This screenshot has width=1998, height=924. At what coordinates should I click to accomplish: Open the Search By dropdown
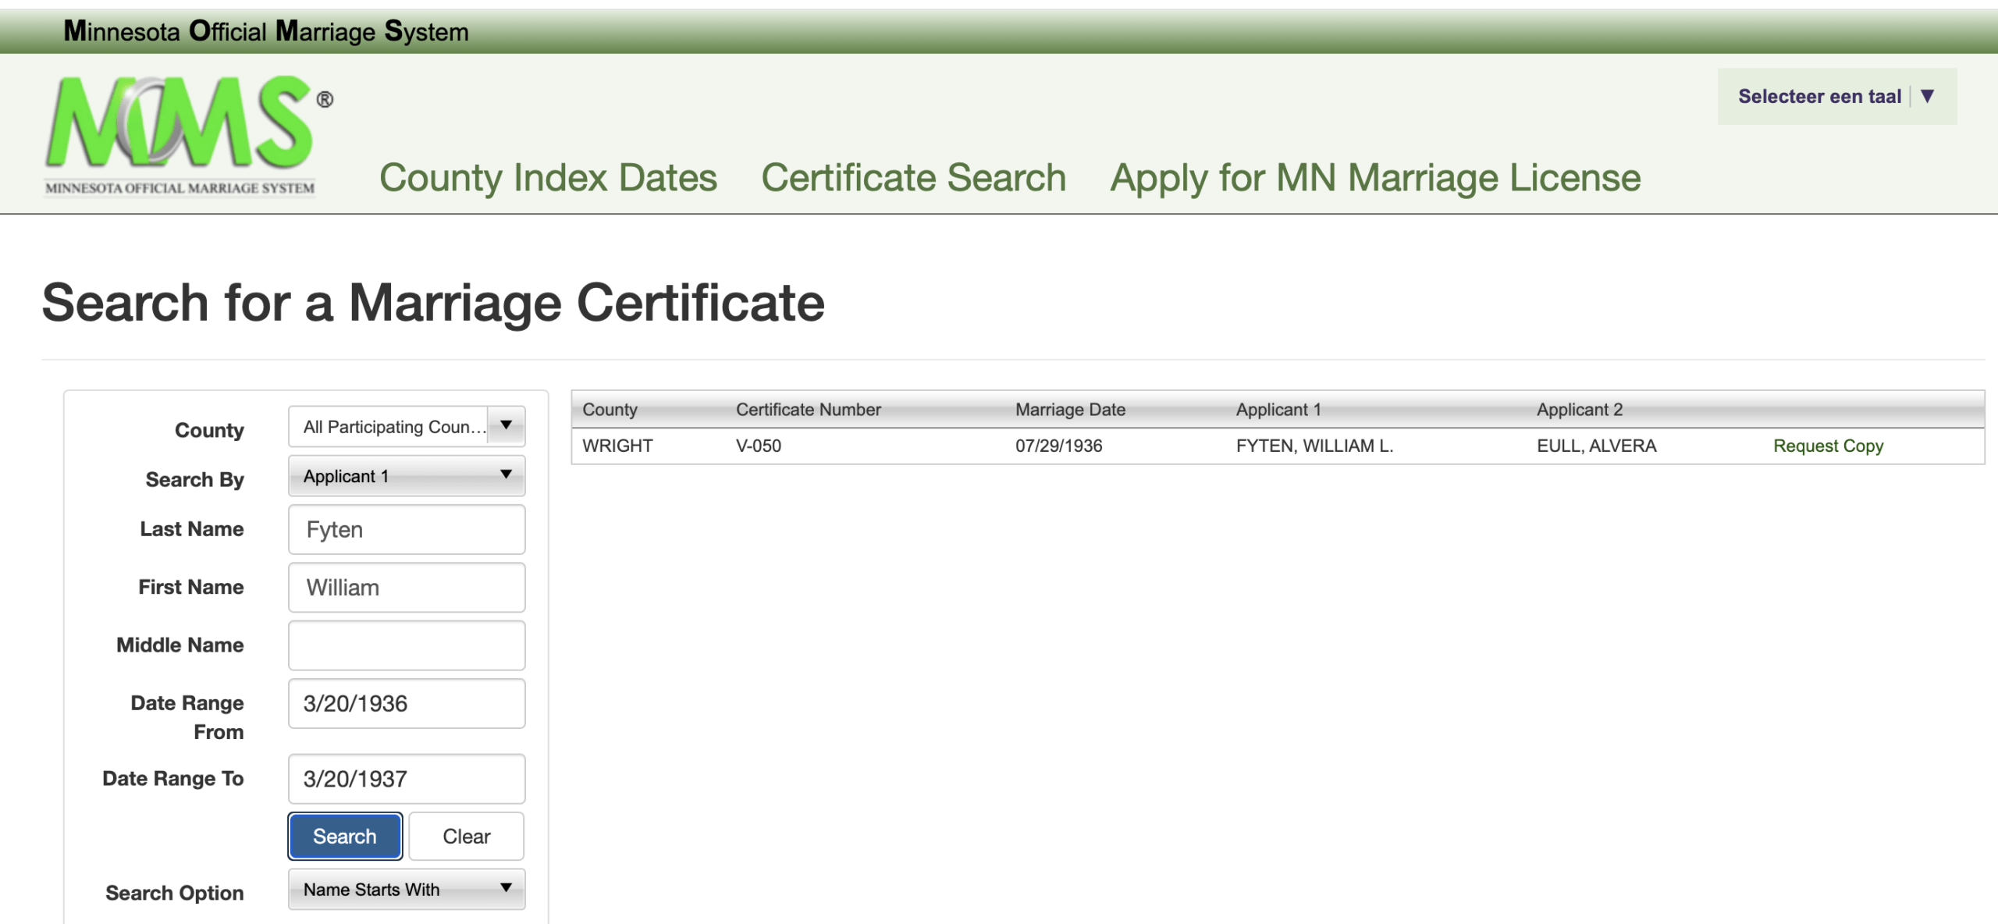coord(406,476)
